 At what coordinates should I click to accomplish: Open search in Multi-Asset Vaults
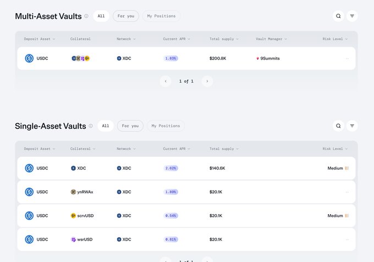click(x=338, y=16)
